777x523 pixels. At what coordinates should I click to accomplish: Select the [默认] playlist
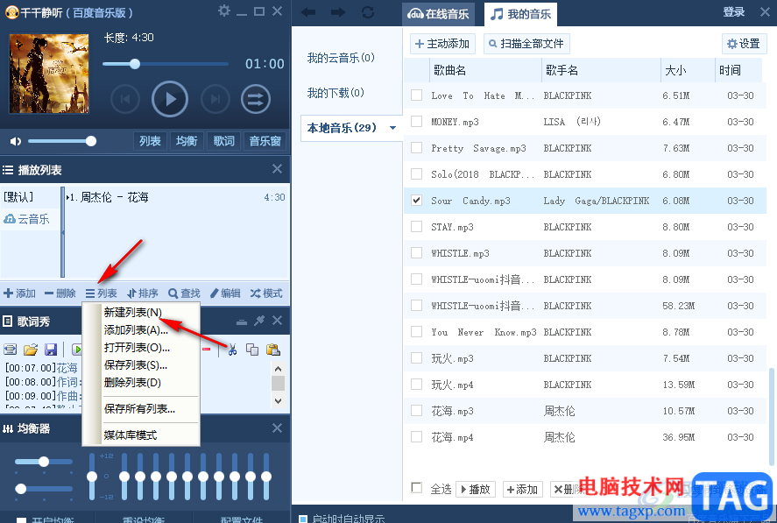18,197
